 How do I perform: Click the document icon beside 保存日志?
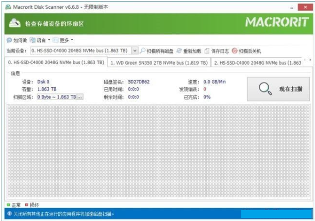[x=207, y=51]
